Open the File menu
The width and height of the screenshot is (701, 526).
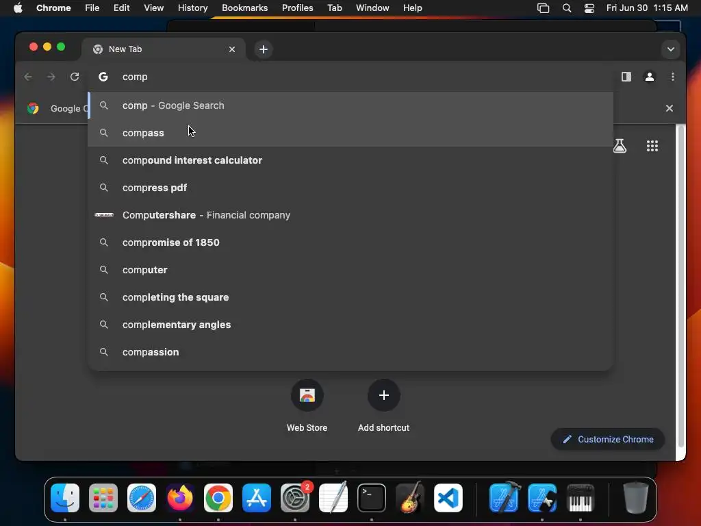pyautogui.click(x=92, y=8)
